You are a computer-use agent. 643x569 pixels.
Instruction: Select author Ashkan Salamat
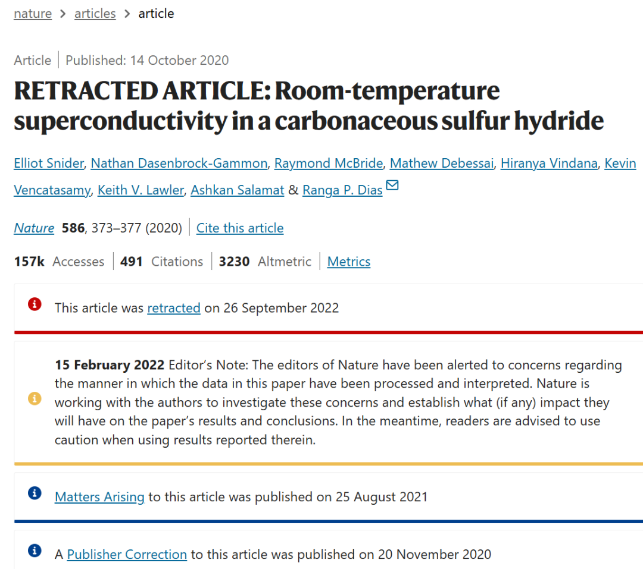[237, 190]
